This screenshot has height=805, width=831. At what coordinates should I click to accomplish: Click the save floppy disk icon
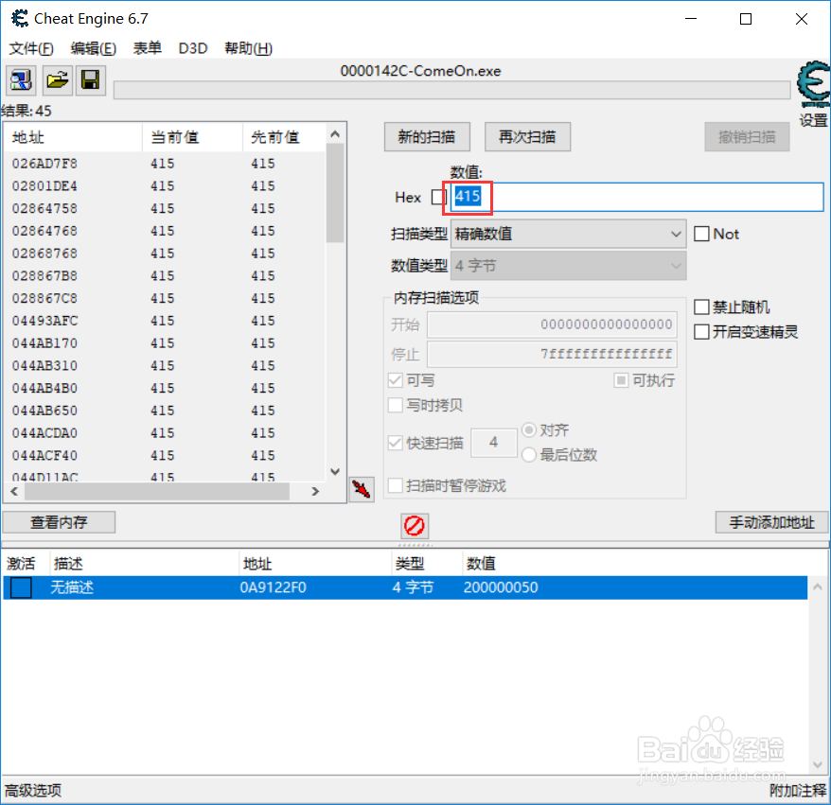point(91,80)
